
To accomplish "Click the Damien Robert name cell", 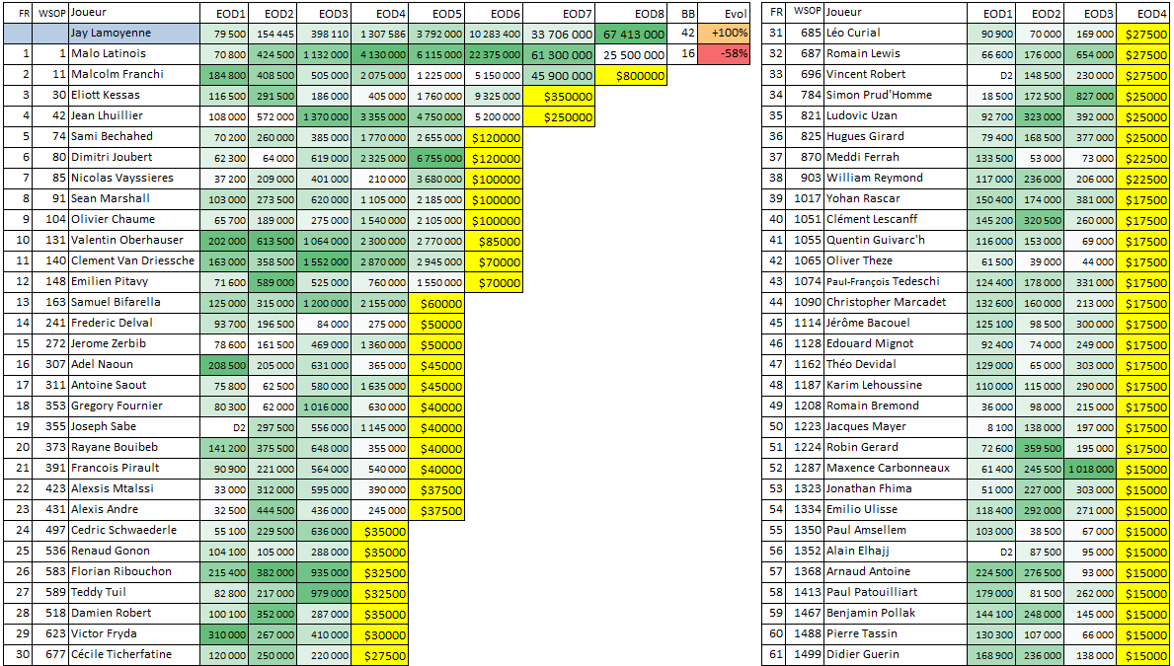I will tap(134, 613).
